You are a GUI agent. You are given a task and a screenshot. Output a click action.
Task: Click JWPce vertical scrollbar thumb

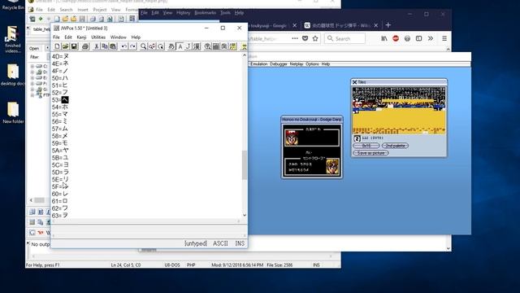pos(245,165)
